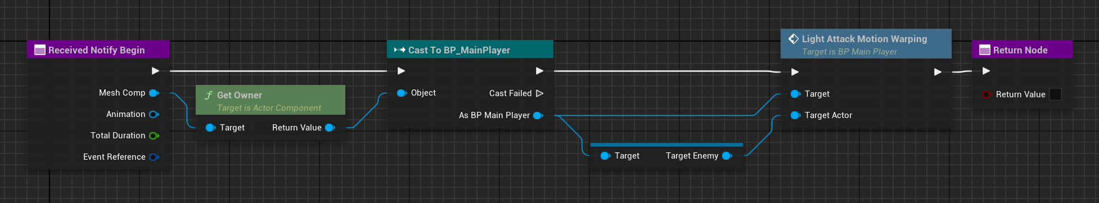Screen dimensions: 1099x203
Task: Click the "Target is Actor Component" subtitle
Action: click(x=269, y=108)
